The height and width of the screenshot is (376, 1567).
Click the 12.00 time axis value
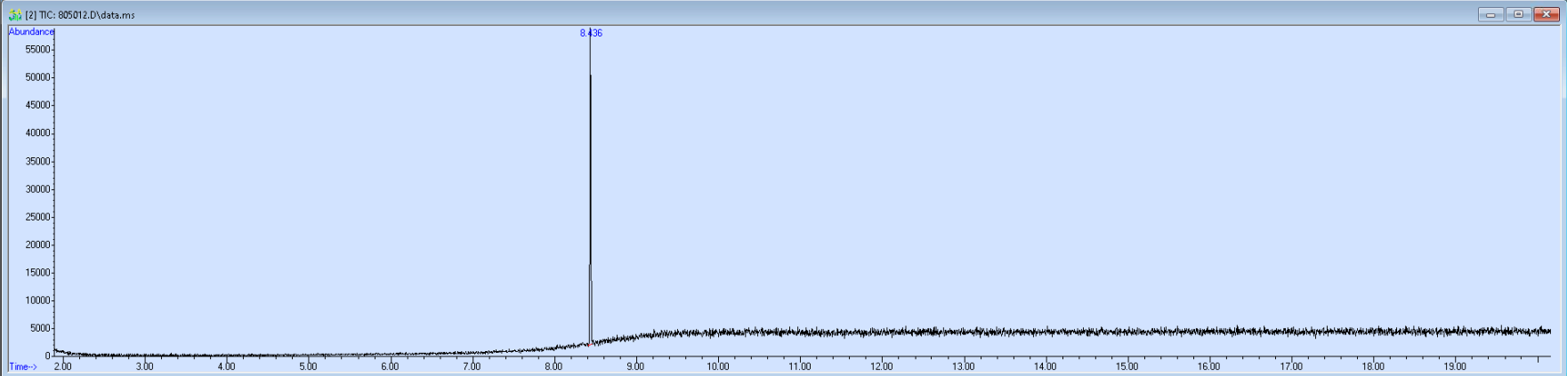coord(881,366)
